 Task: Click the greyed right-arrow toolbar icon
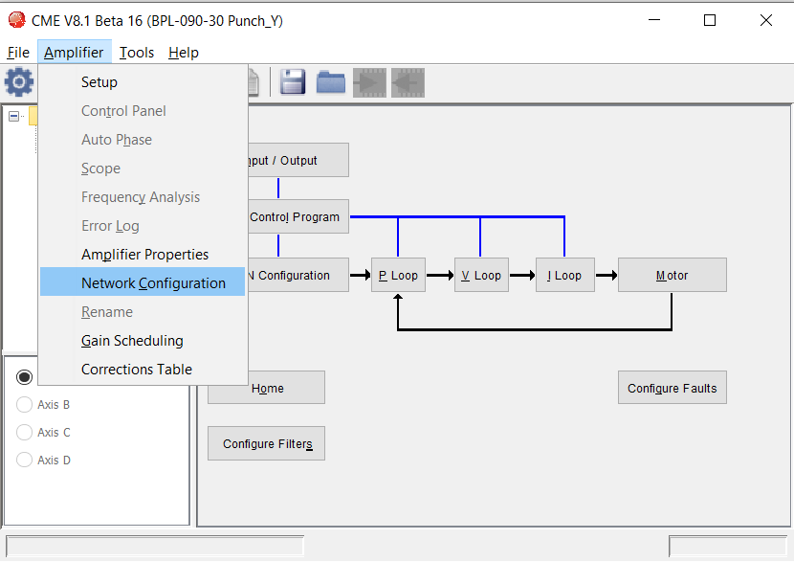(369, 82)
